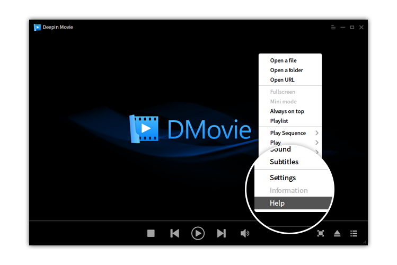Maximize the Deepin Movie window

(352, 27)
